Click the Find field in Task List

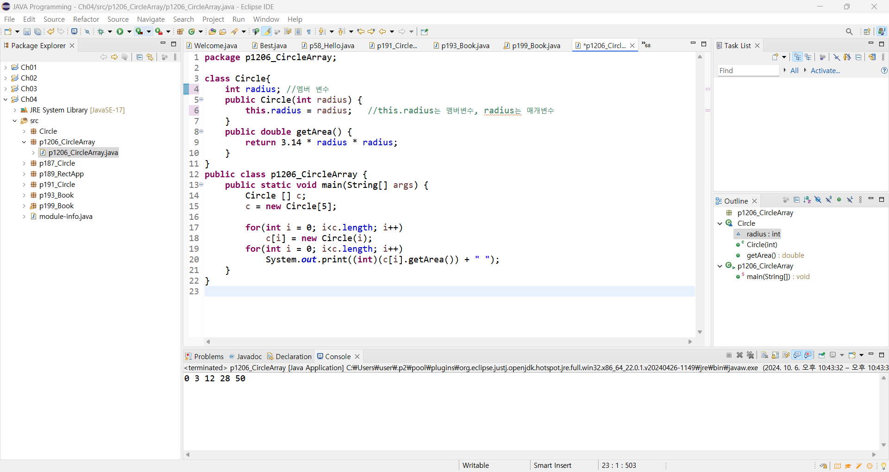(748, 70)
